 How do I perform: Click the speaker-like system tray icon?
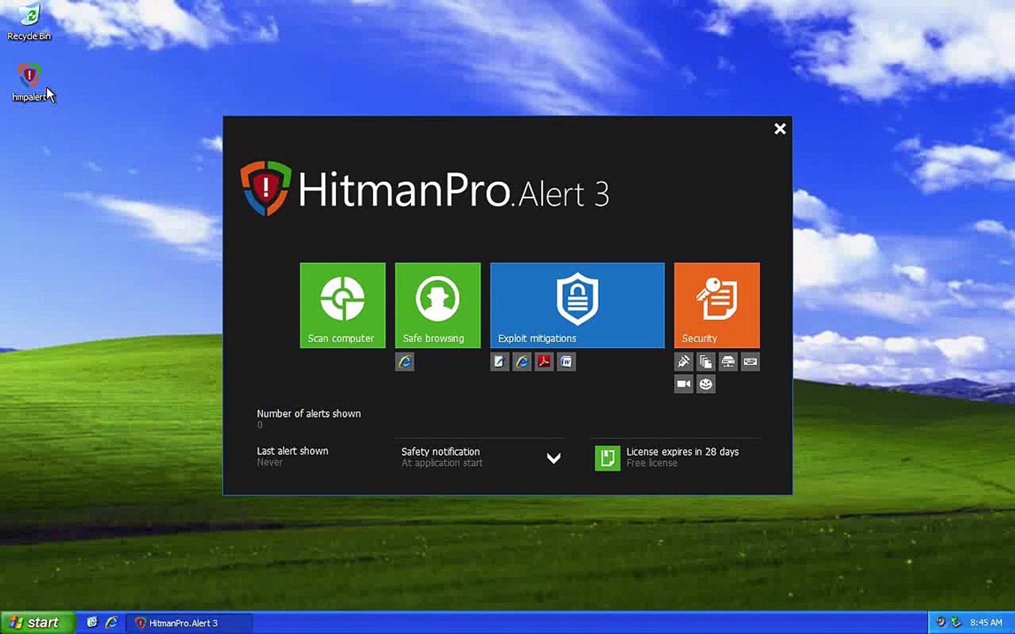pos(941,622)
